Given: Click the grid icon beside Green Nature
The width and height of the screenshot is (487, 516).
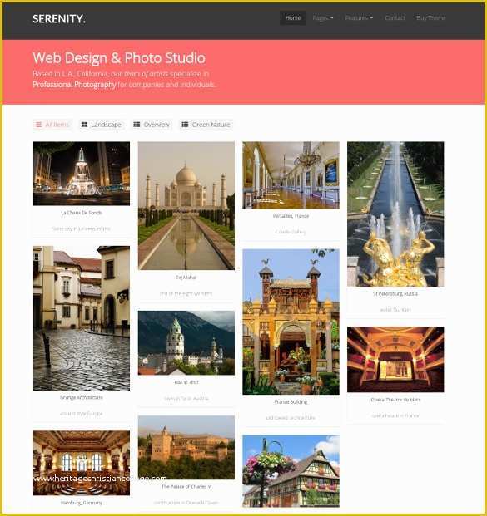Looking at the screenshot, I should click(x=185, y=125).
